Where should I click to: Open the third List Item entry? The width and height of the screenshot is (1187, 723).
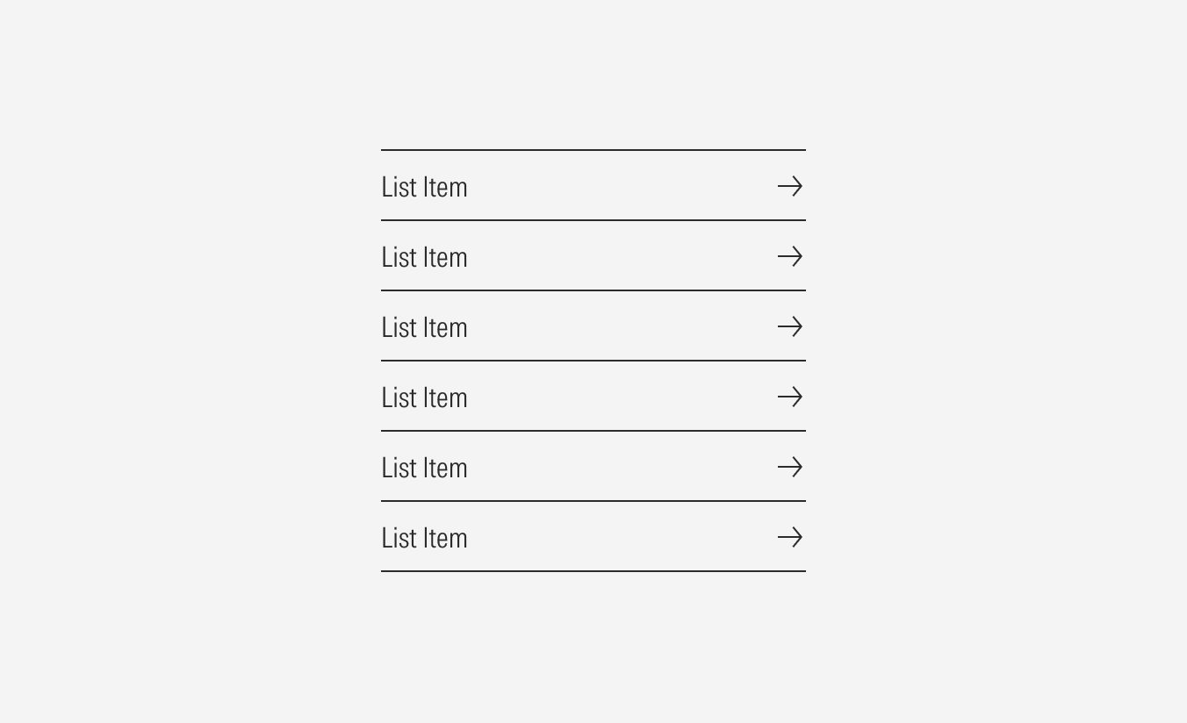[x=424, y=327]
